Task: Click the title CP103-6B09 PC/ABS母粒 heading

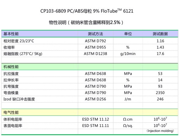Action: click(87, 11)
